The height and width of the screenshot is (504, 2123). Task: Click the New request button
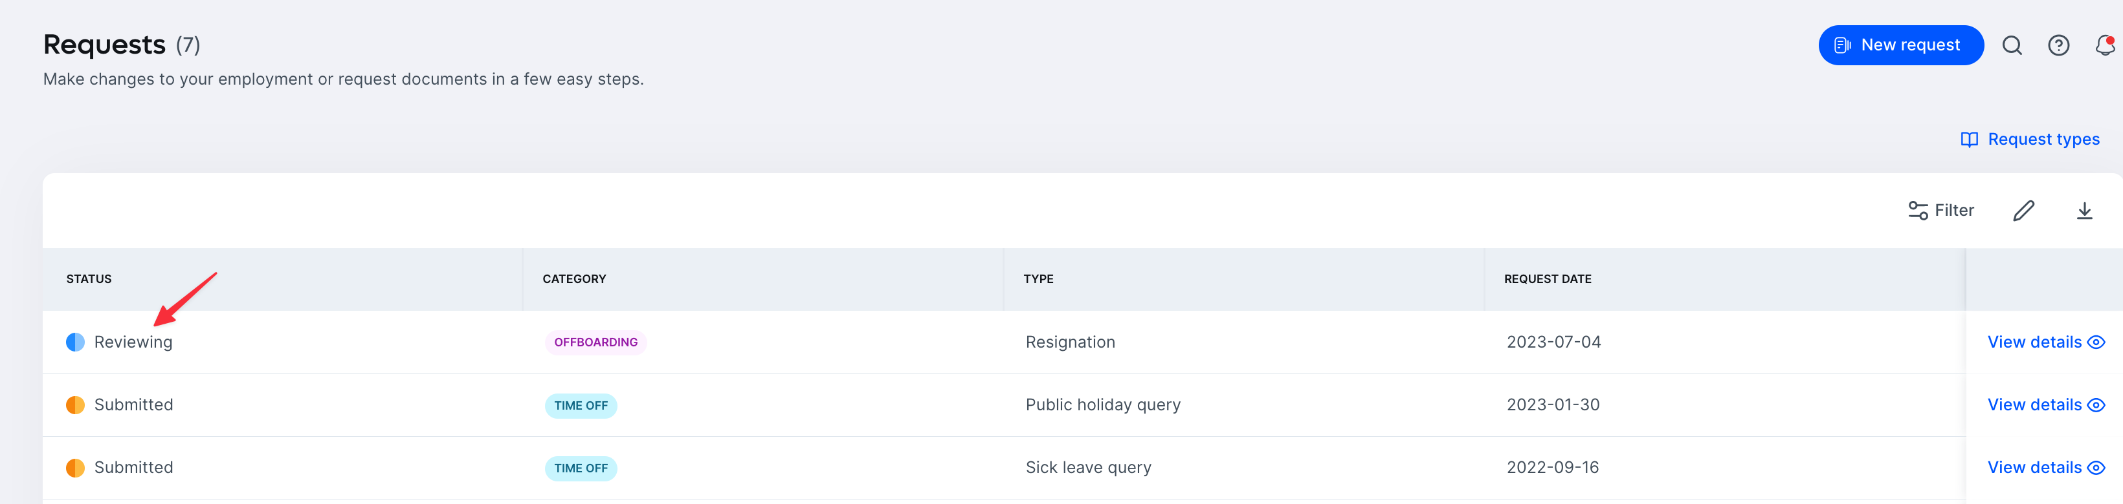tap(1900, 45)
